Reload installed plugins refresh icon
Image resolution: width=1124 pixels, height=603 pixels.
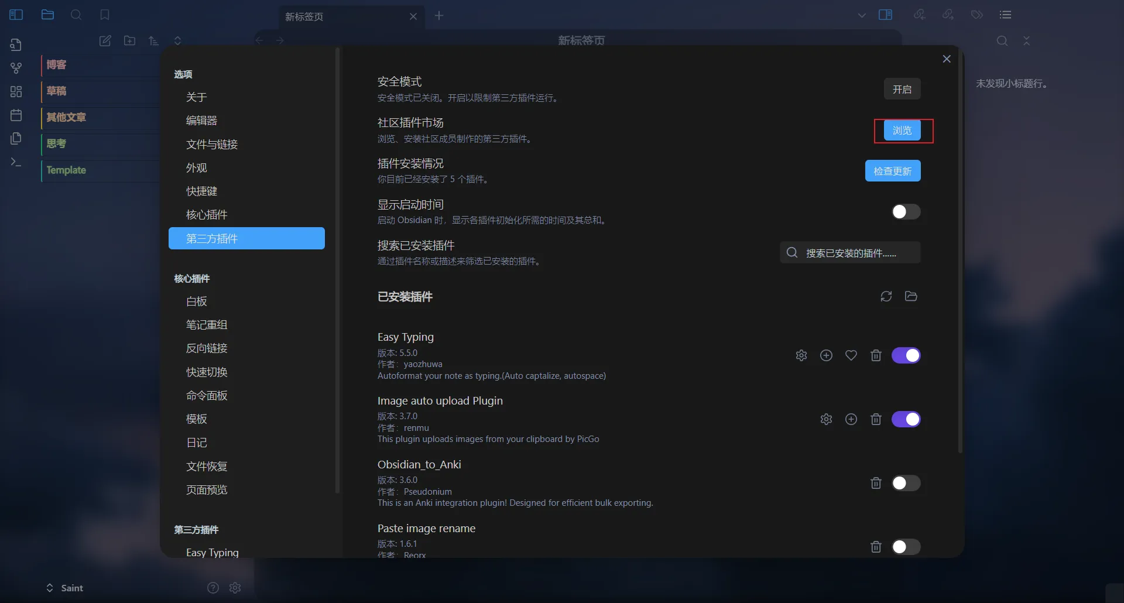[x=886, y=296]
